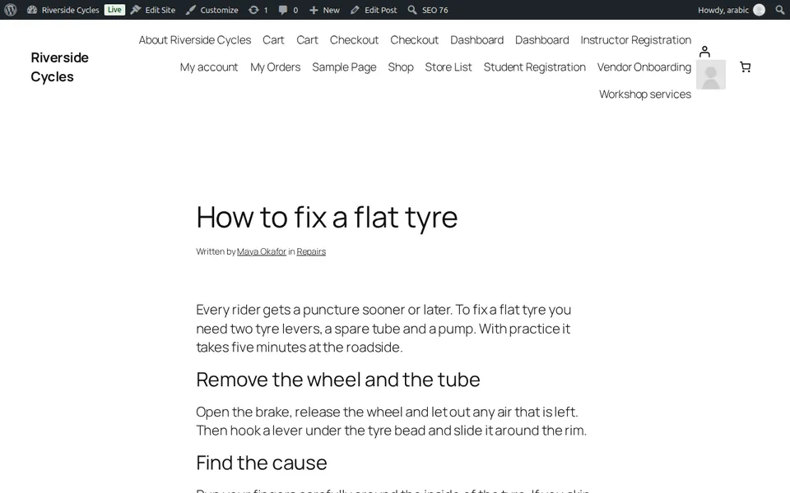790x493 pixels.
Task: View the pending updates indicator
Action: pos(258,10)
